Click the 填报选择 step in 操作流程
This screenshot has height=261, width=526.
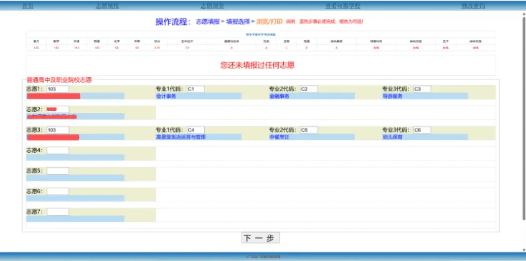(238, 22)
